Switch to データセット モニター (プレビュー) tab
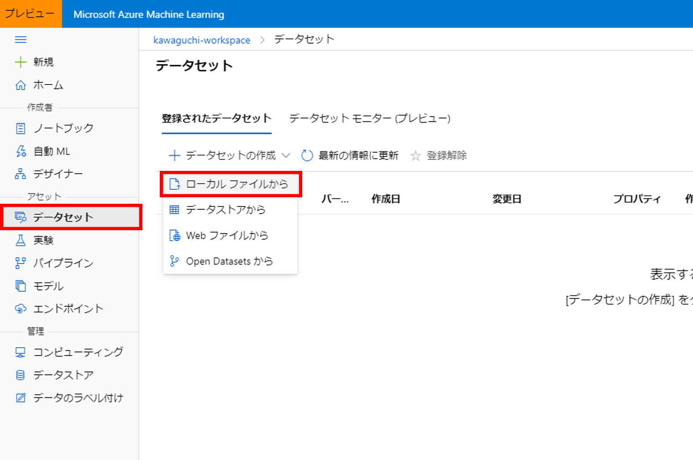Screen dimensions: 693x460 370,119
